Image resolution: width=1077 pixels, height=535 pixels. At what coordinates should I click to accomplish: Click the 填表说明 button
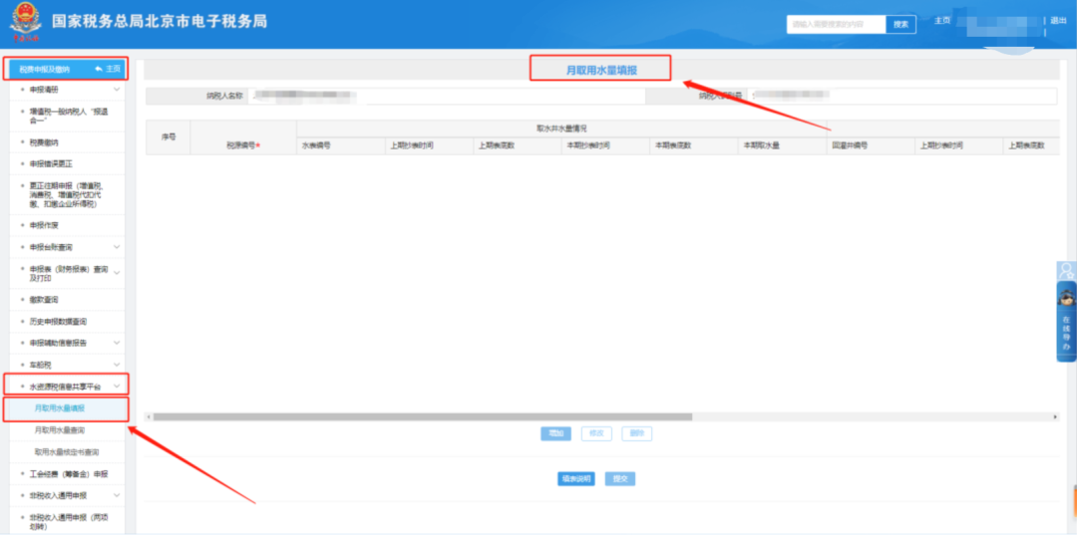point(575,479)
